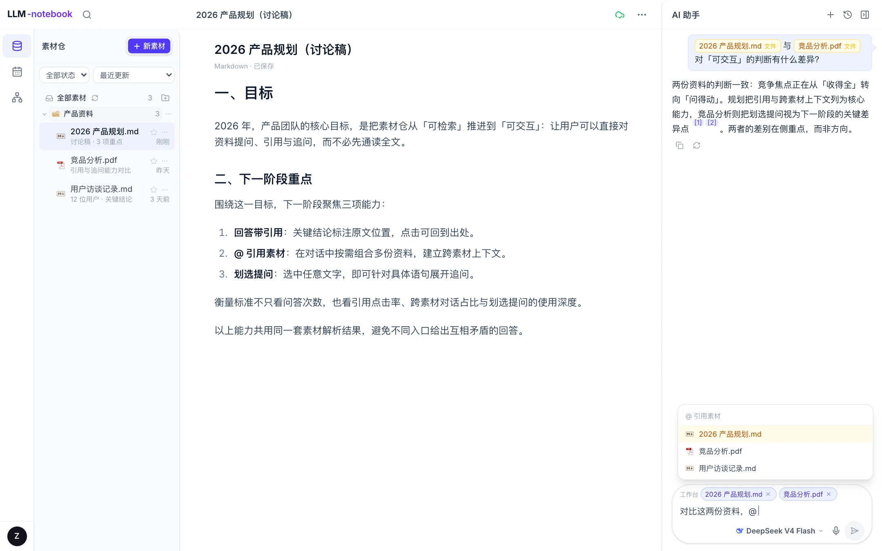Collapse the 产品资料 folder chevron

click(x=44, y=114)
